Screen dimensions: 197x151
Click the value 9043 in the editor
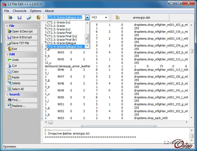pos(61,52)
